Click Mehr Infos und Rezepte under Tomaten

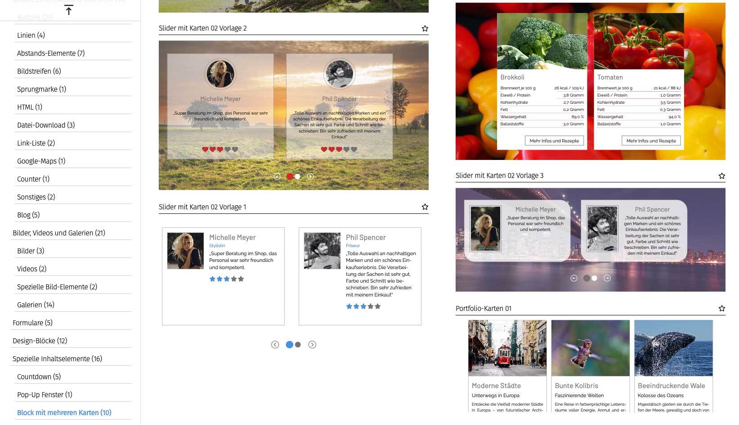651,141
